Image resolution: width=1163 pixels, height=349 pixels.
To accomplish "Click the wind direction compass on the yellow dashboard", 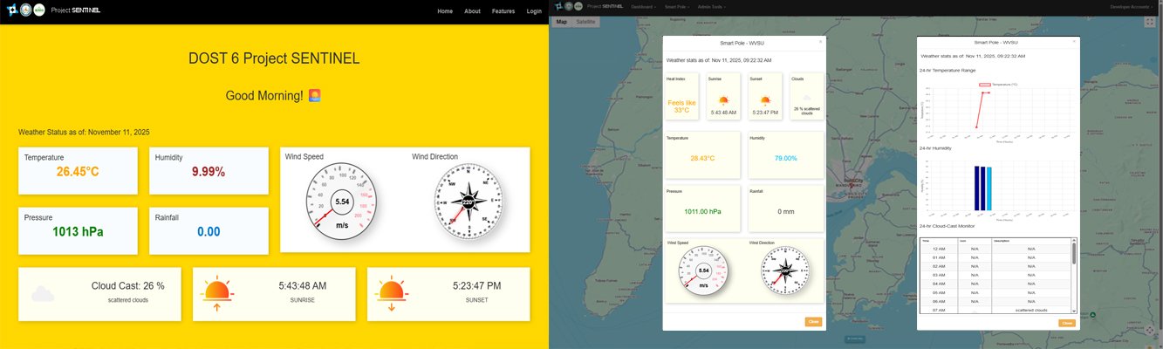I will click(467, 202).
